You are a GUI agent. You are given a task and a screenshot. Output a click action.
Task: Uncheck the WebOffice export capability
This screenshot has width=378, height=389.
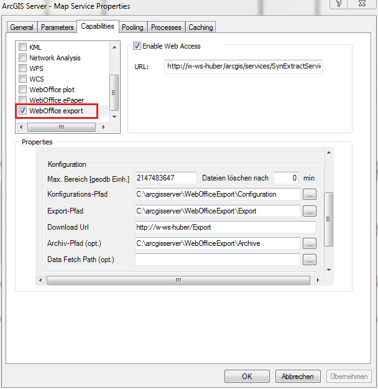click(x=22, y=111)
